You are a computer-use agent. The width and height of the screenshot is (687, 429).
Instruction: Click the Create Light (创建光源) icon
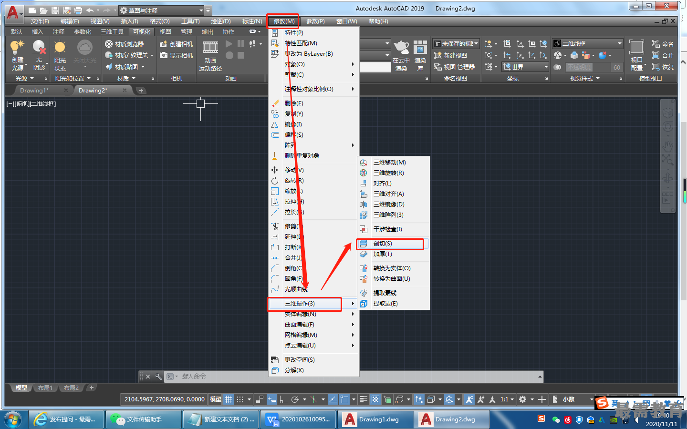click(17, 48)
